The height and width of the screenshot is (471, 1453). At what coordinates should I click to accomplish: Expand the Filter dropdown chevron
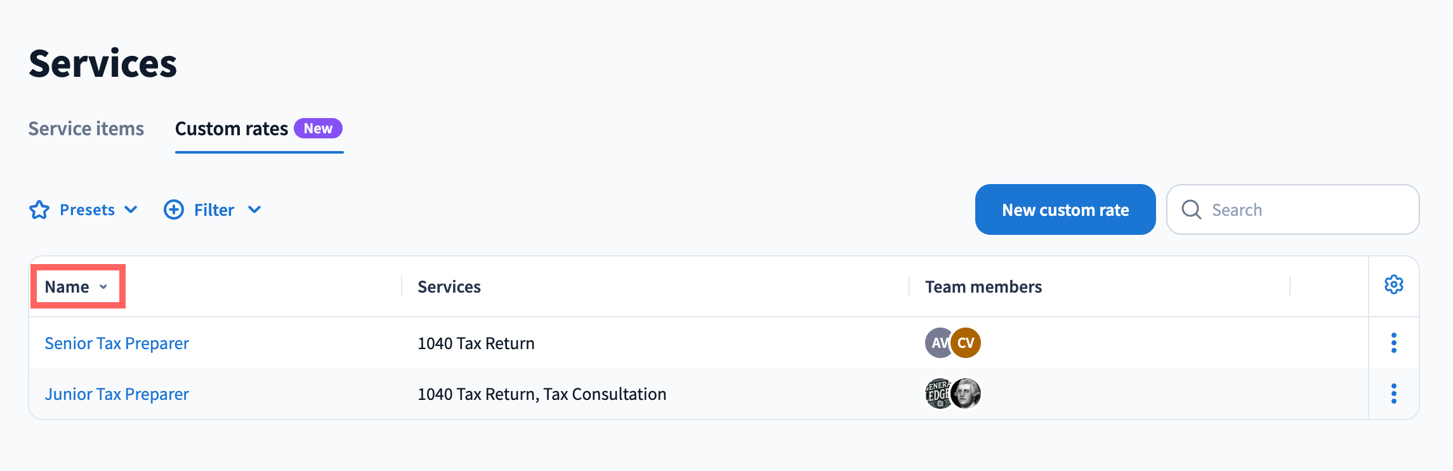254,209
